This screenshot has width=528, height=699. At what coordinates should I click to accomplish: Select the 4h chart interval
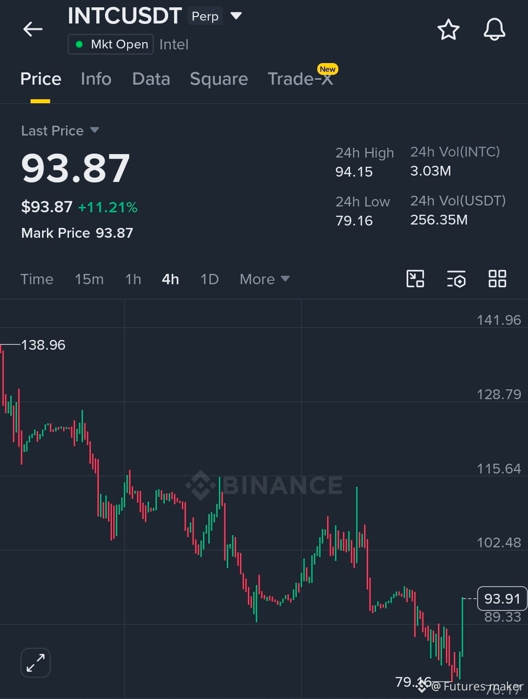[170, 279]
